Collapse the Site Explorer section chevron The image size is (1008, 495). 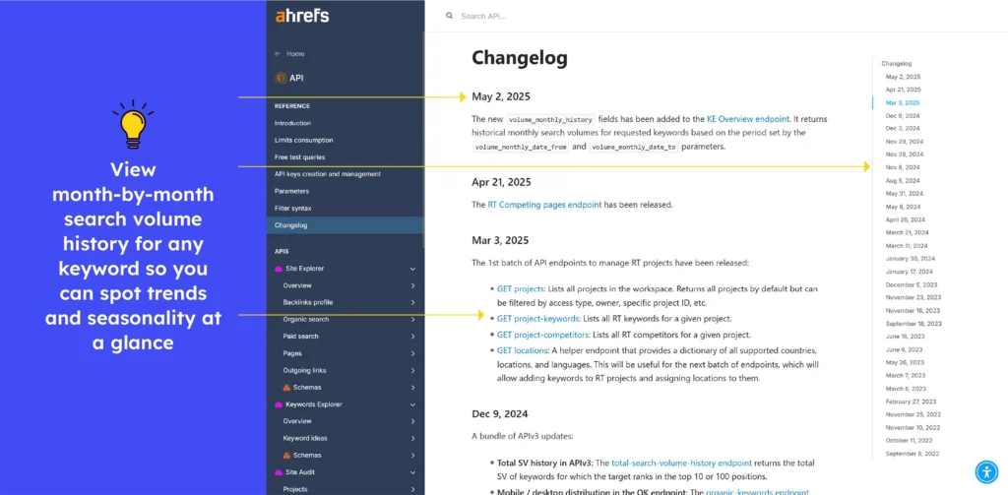[x=412, y=269]
